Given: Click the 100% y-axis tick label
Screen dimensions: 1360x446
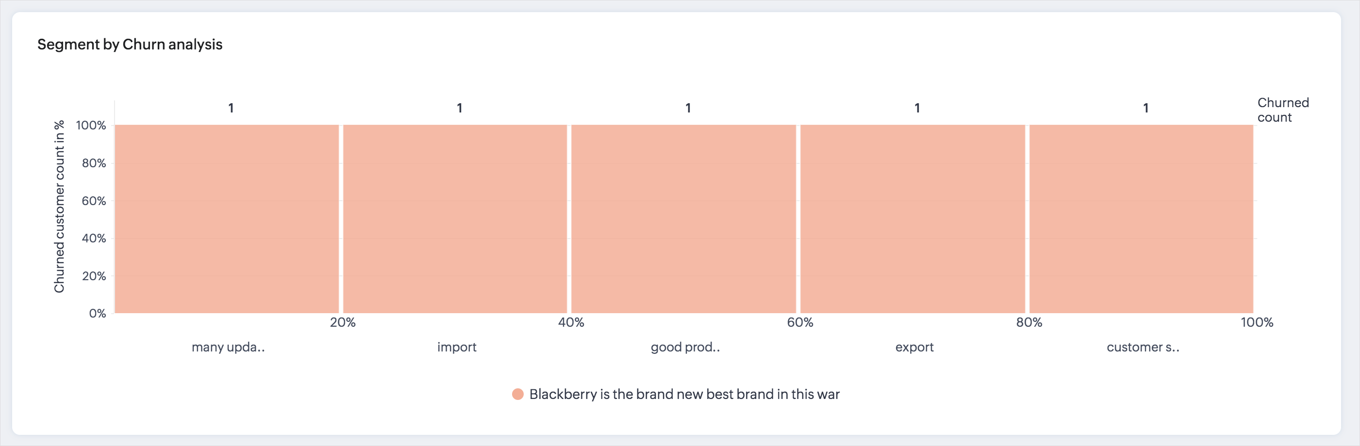Looking at the screenshot, I should point(91,126).
